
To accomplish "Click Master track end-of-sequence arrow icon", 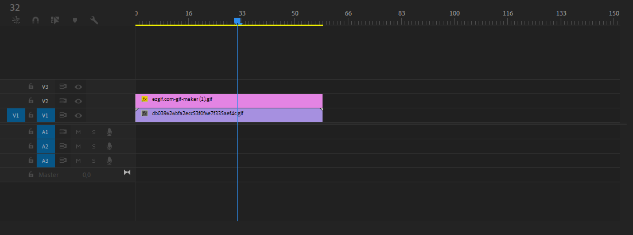I will (x=127, y=173).
